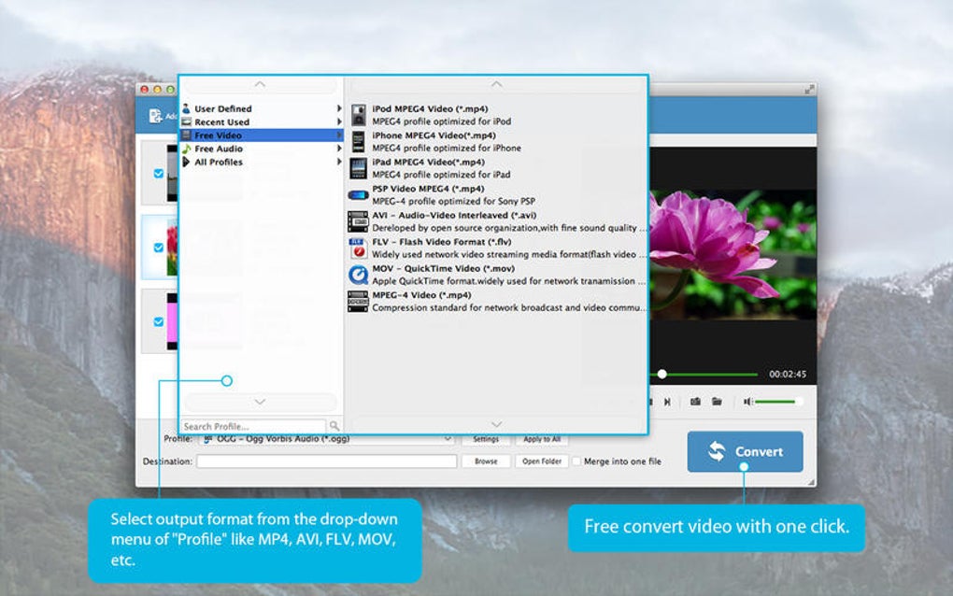Click the iPod MPEG4 Video device icon
Screen dimensions: 953x596
[359, 115]
